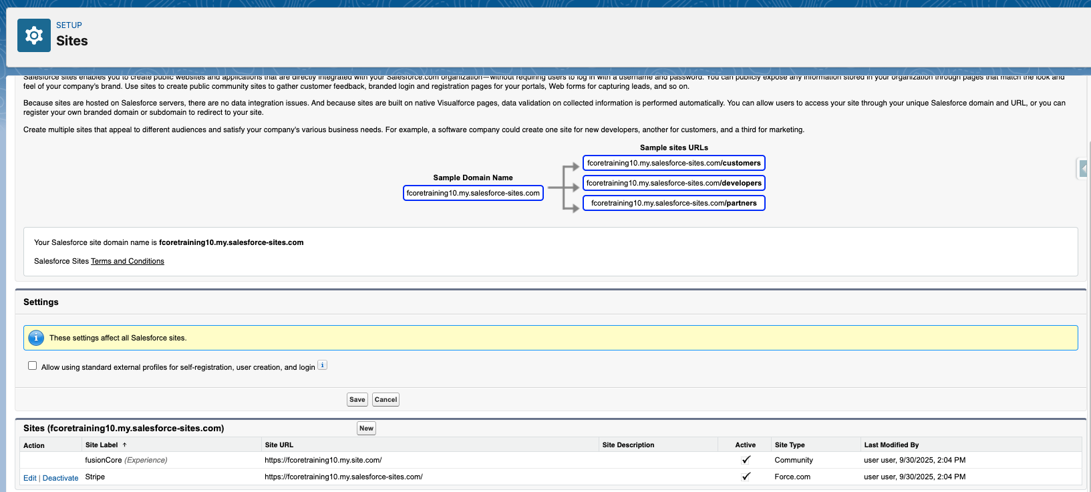The width and height of the screenshot is (1091, 492).
Task: Click the sample domain name box
Action: coord(473,193)
